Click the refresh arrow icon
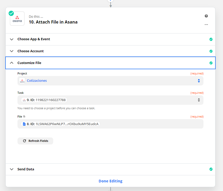Image resolution: width=223 pixels, height=191 pixels. pos(25,141)
